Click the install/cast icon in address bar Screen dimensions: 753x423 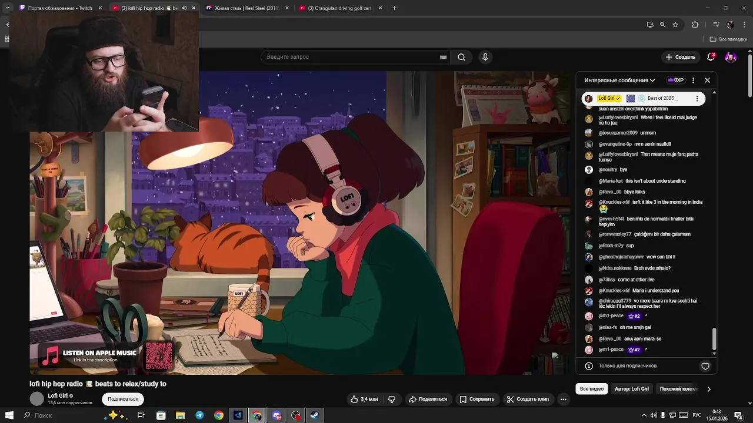[650, 25]
